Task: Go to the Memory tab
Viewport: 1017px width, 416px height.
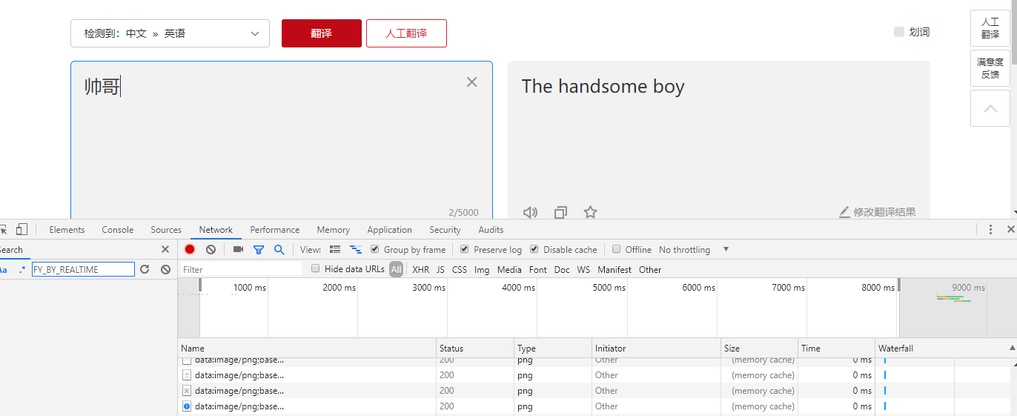Action: (x=333, y=230)
